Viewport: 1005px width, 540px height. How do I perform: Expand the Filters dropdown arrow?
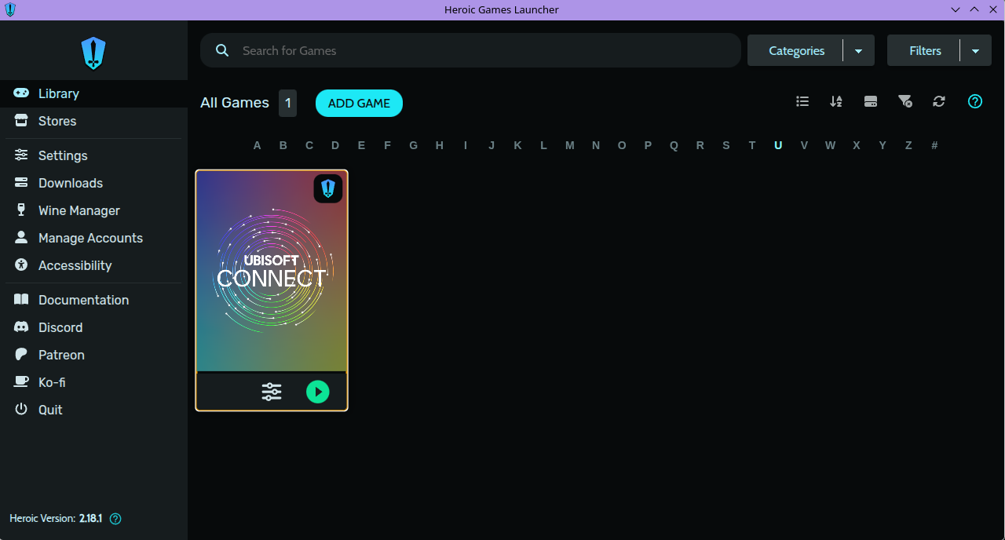point(975,51)
